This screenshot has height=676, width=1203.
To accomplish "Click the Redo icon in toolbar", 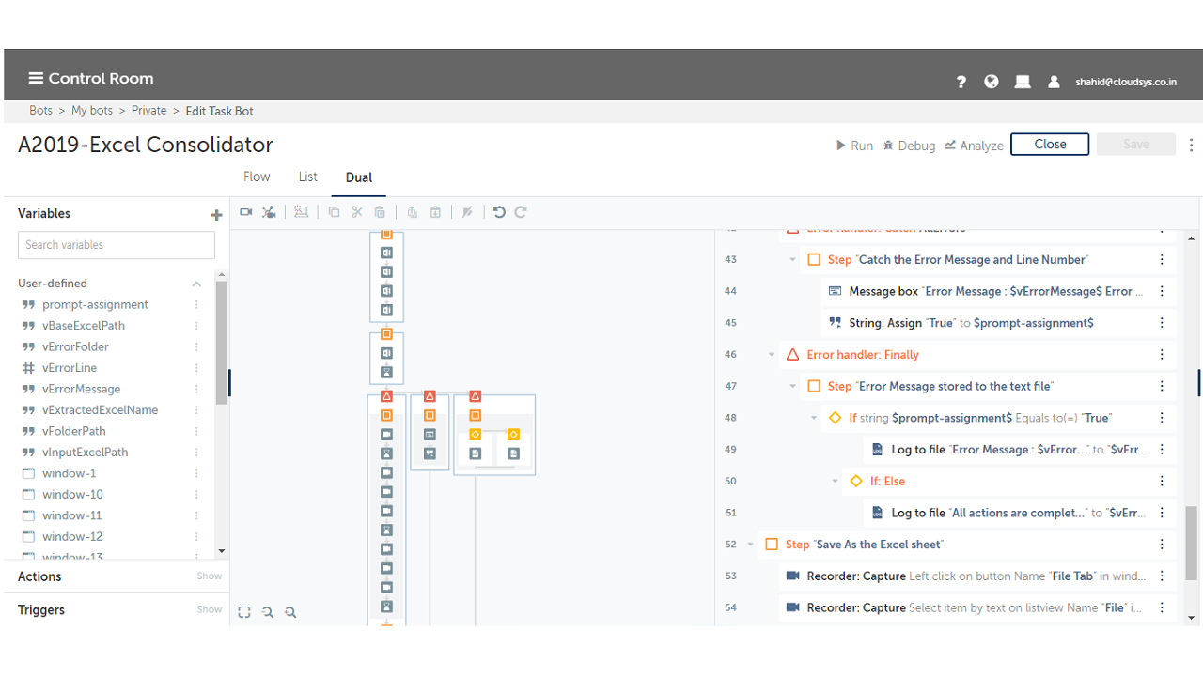I will [x=521, y=212].
